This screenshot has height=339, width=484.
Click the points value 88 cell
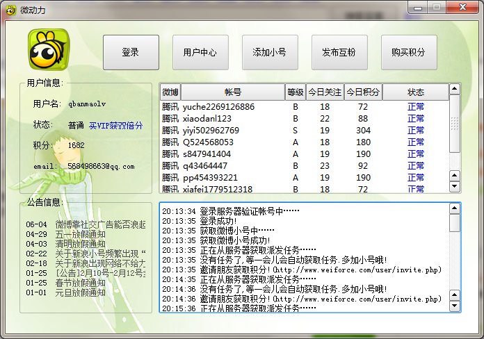click(363, 119)
